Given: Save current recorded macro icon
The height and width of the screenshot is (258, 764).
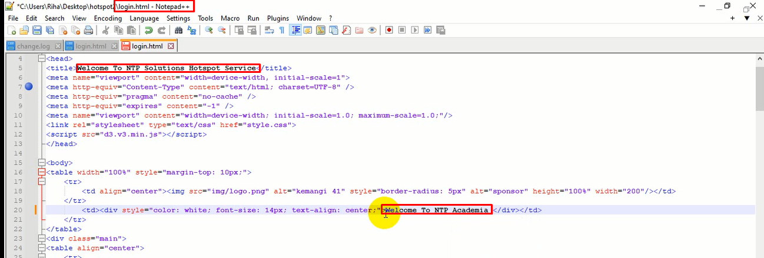Looking at the screenshot, I should pos(440,29).
